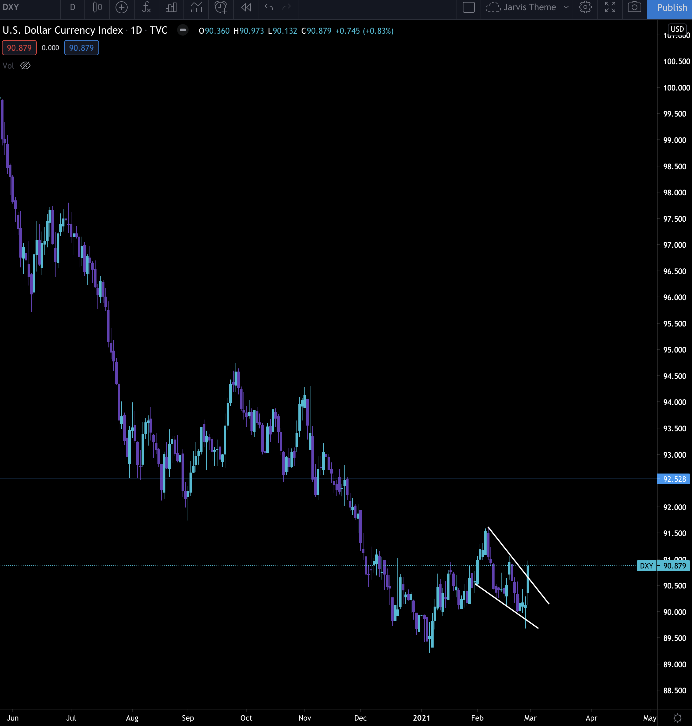Image resolution: width=692 pixels, height=726 pixels.
Task: Take a chart snapshot with the camera icon
Action: click(x=634, y=7)
